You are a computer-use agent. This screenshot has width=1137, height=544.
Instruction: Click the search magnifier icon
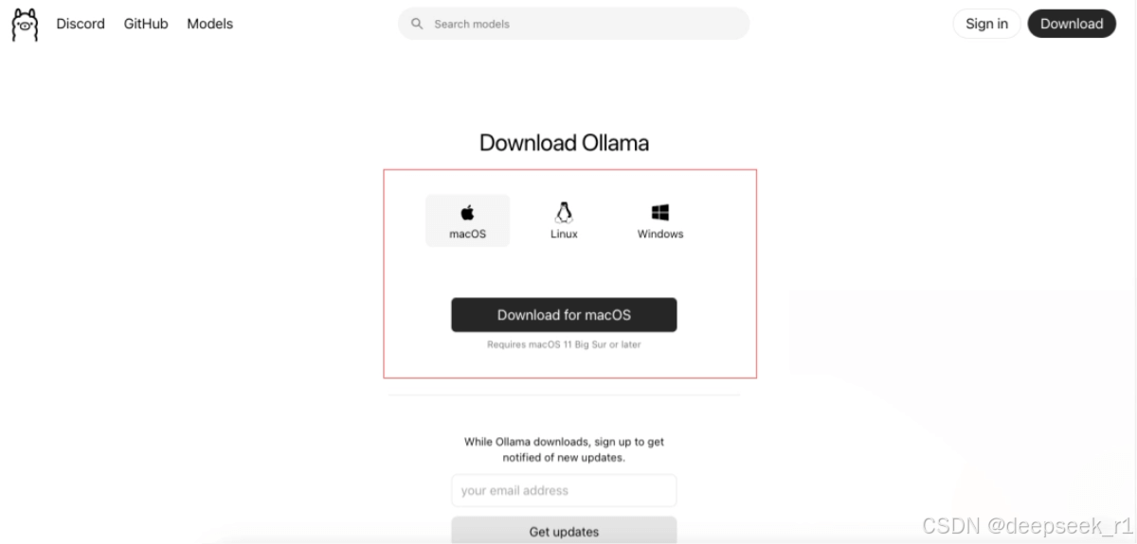[x=417, y=24]
